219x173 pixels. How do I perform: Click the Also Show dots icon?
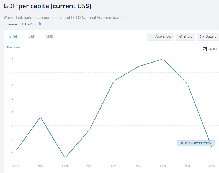tap(152, 37)
